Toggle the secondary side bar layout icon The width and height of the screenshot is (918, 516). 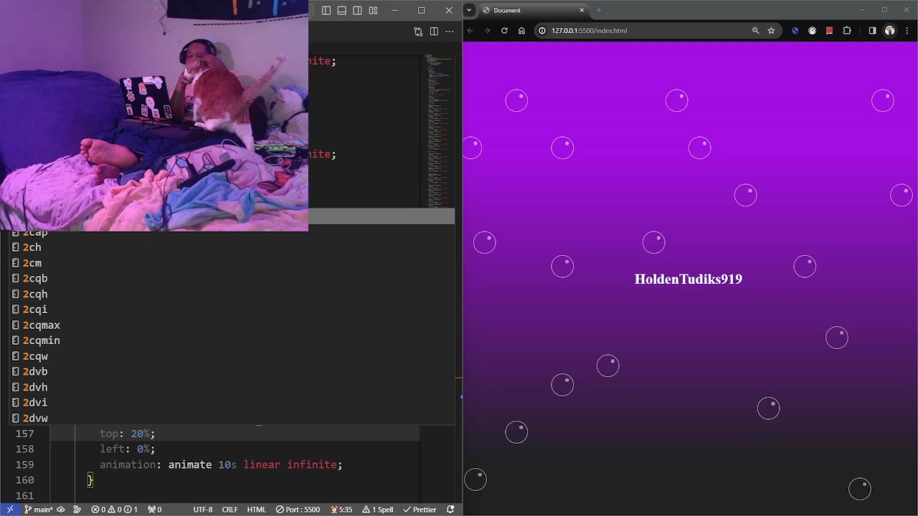pos(357,11)
